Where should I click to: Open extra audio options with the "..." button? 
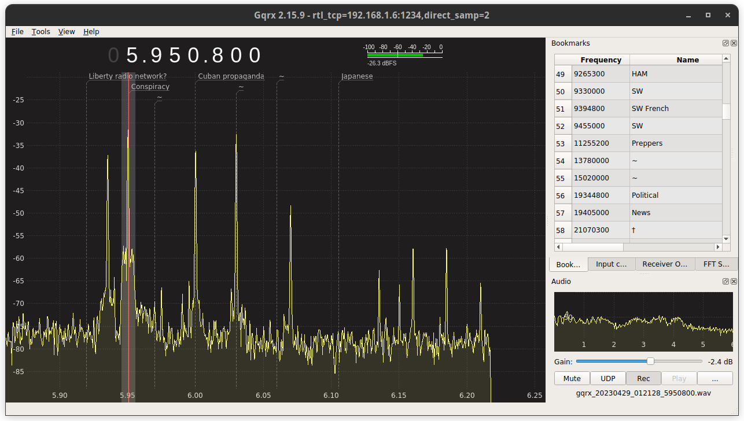[714, 378]
